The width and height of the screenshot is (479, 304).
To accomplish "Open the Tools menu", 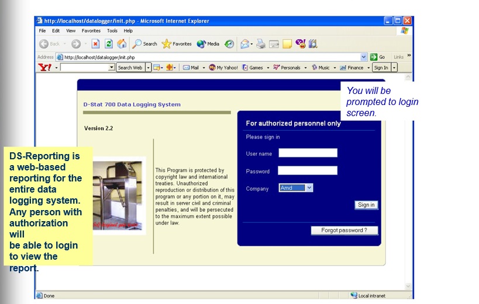I will point(112,31).
